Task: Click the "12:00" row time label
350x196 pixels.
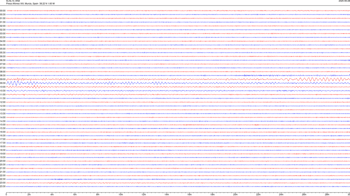Action: (x=3, y=102)
